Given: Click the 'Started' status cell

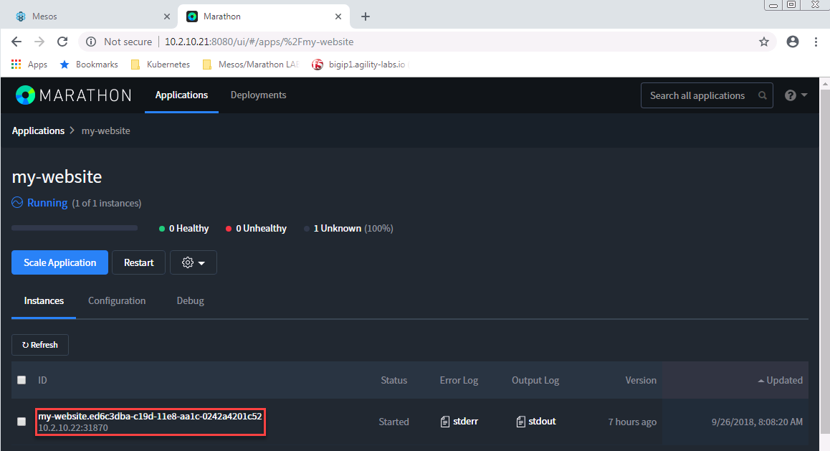Looking at the screenshot, I should (393, 422).
